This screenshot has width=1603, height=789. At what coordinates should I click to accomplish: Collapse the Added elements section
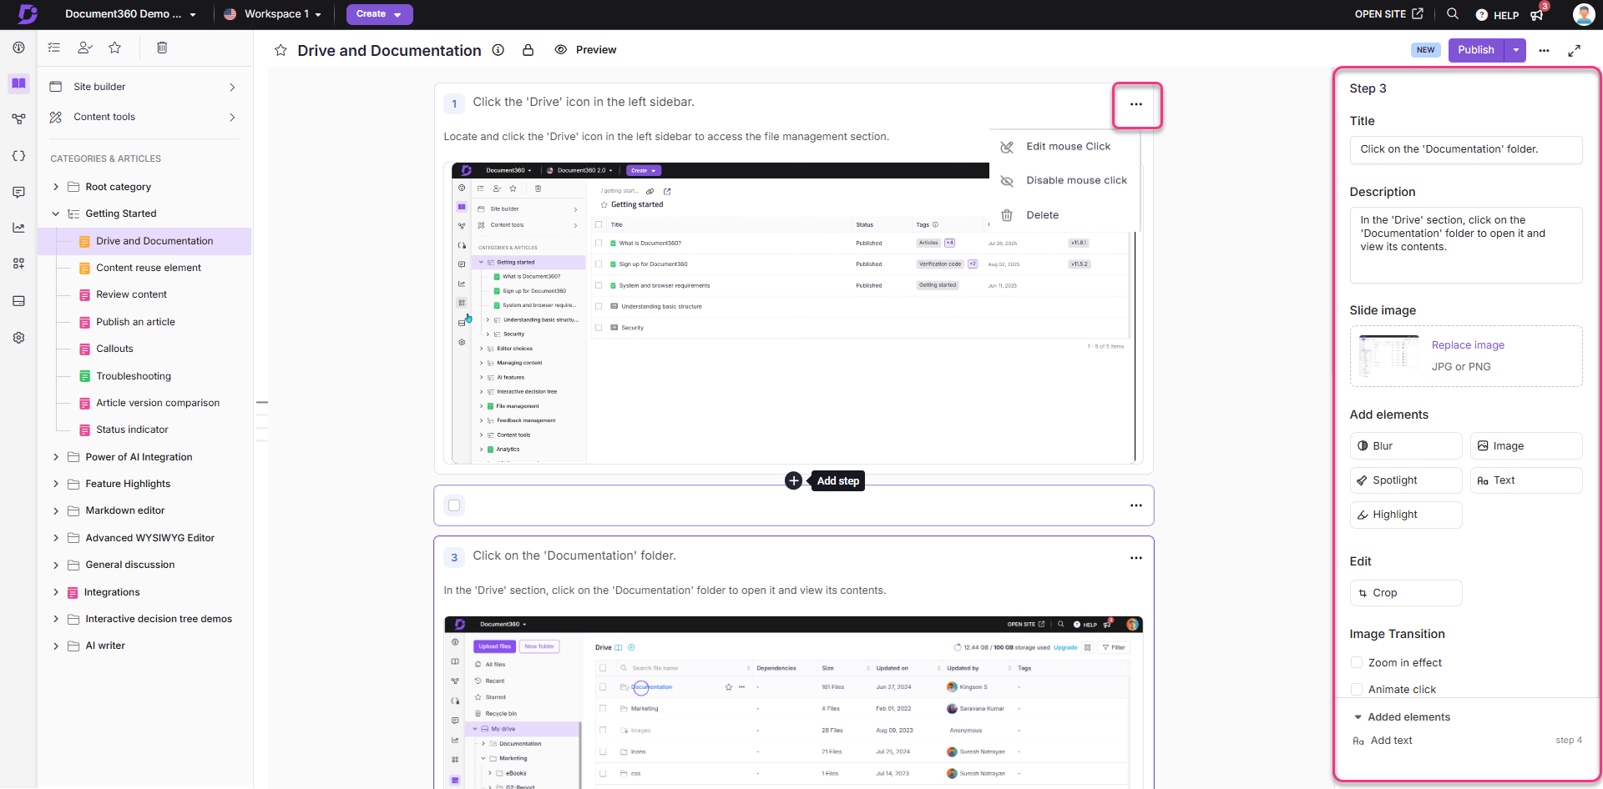(x=1358, y=717)
